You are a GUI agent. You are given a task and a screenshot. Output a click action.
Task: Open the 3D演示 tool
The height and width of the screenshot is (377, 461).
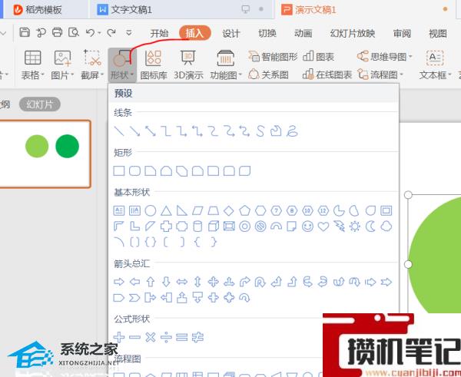188,64
